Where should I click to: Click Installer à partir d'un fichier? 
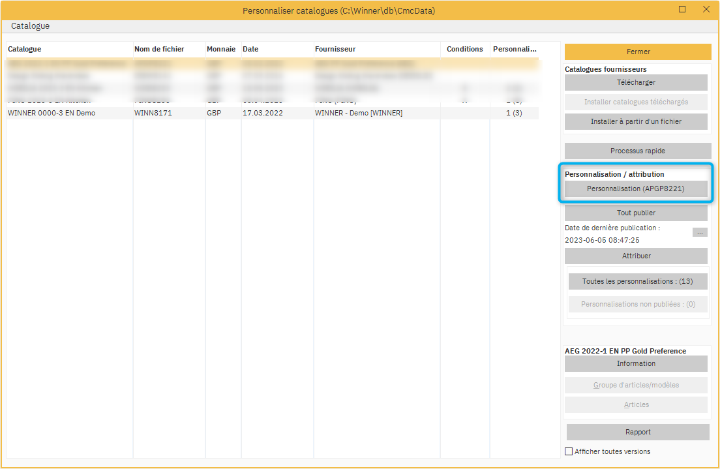(637, 121)
